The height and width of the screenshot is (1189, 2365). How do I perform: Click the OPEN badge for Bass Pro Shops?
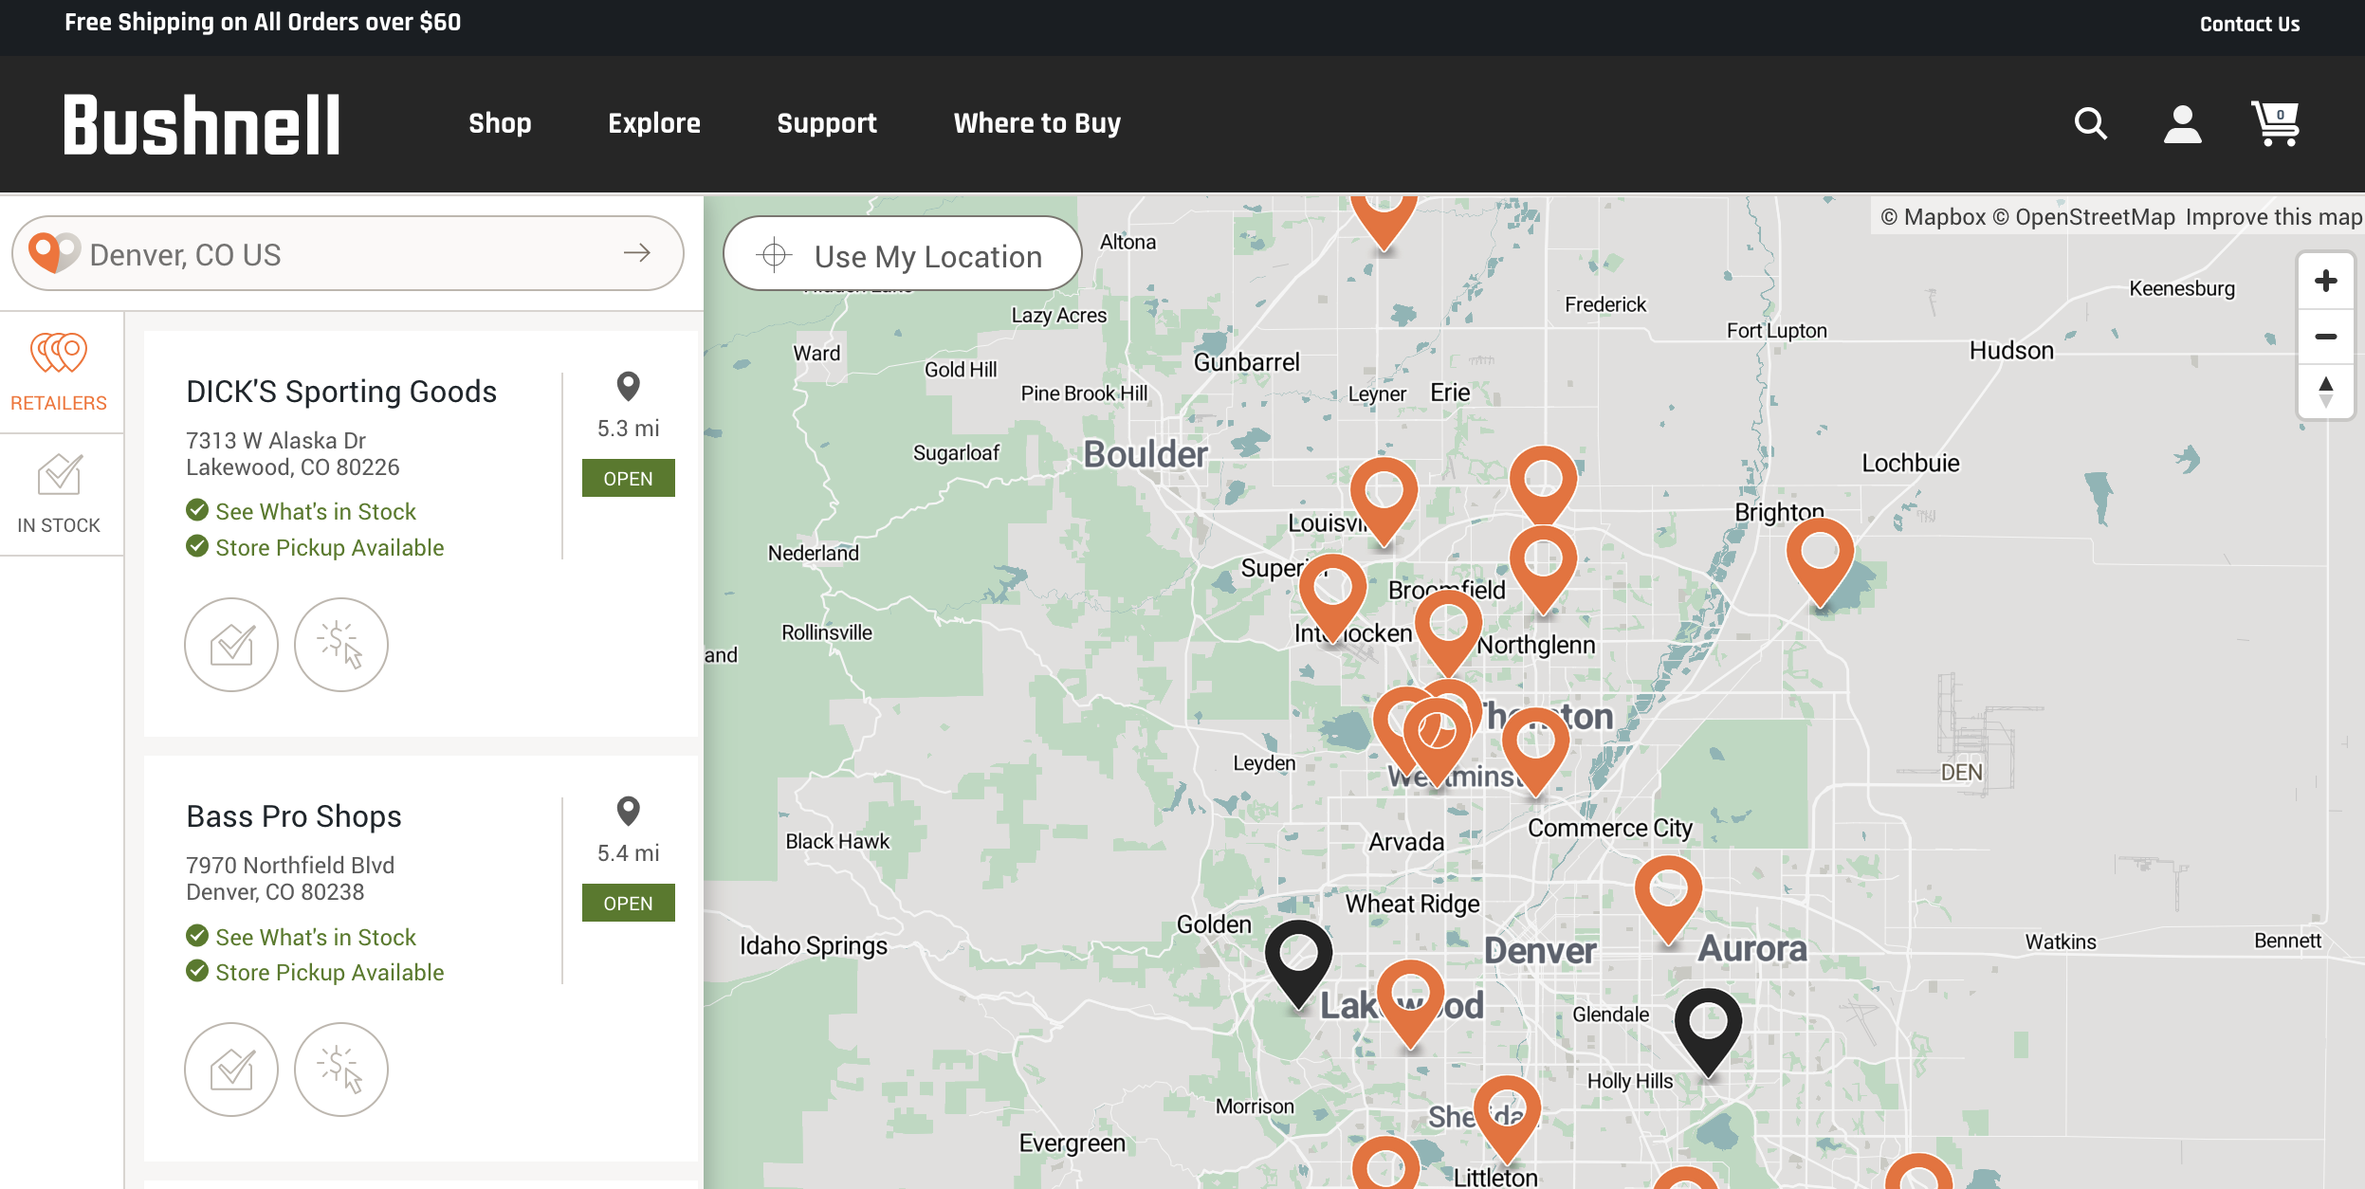click(628, 904)
